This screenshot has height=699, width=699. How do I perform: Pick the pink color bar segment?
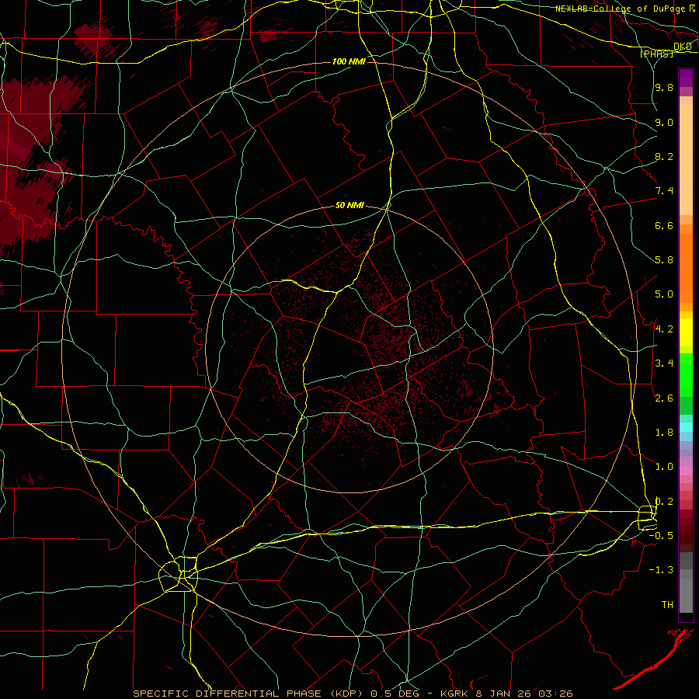[x=686, y=471]
